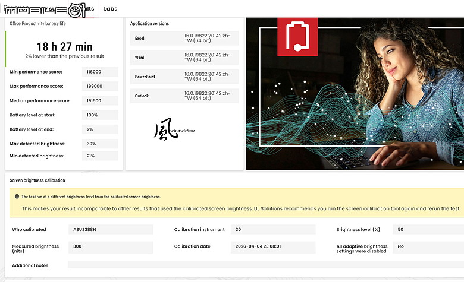Click the red battery icon
This screenshot has height=282, width=464.
coord(297,37)
